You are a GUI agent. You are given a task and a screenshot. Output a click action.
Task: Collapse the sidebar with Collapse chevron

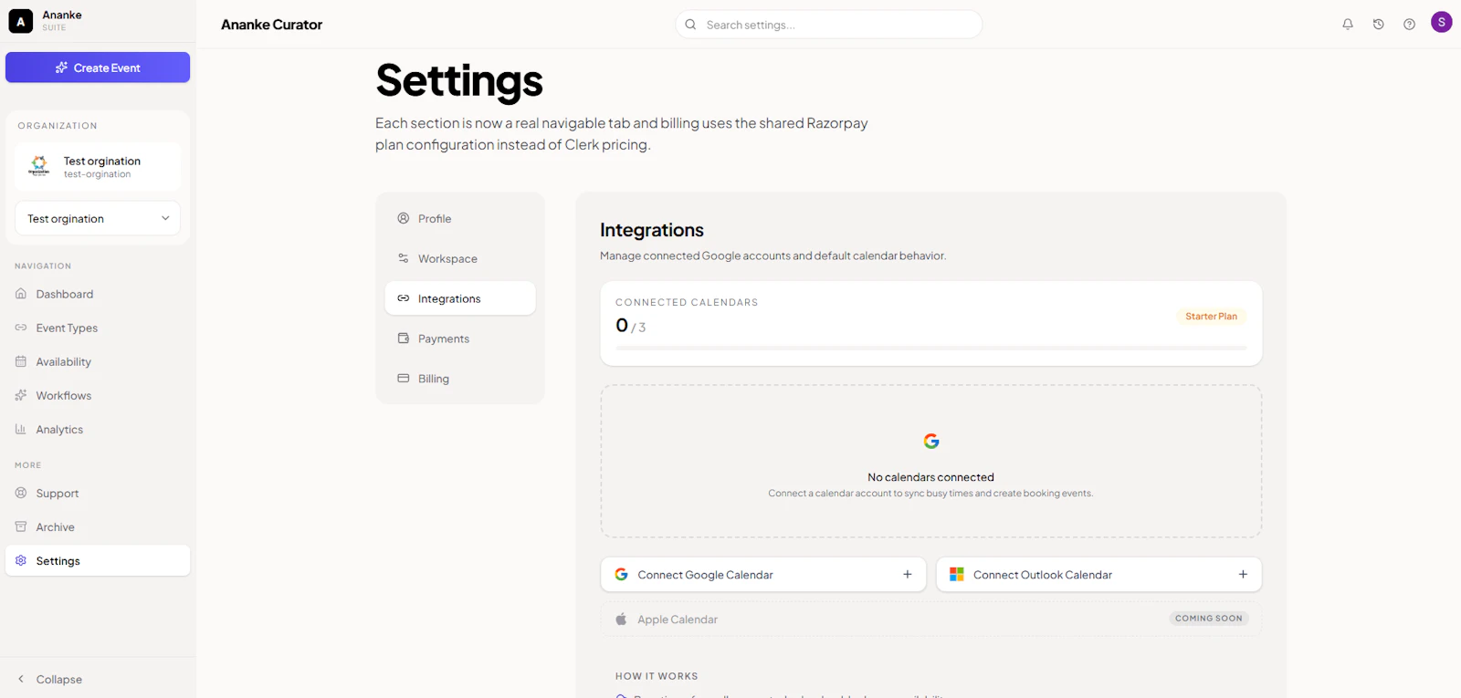coord(21,679)
